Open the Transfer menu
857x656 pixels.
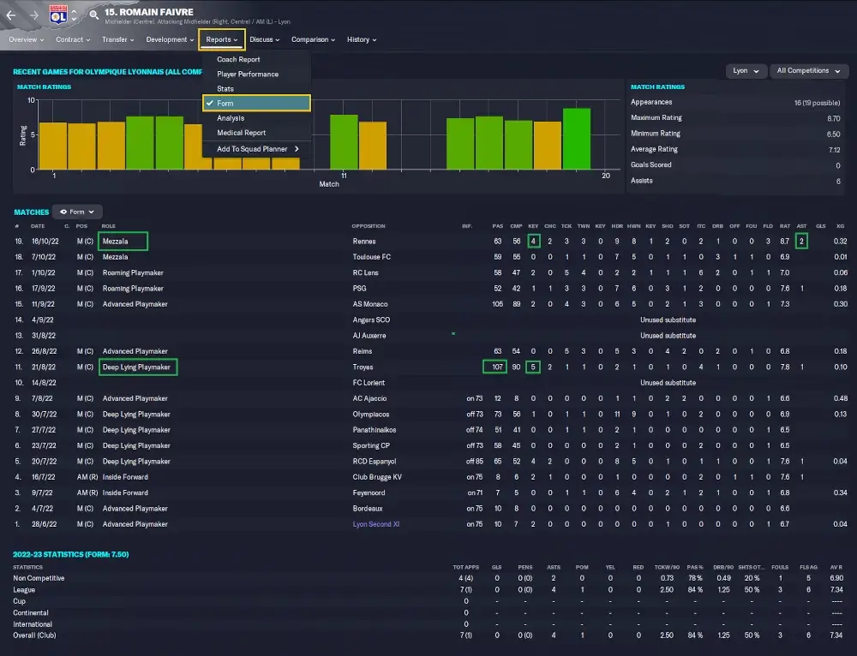(x=117, y=39)
